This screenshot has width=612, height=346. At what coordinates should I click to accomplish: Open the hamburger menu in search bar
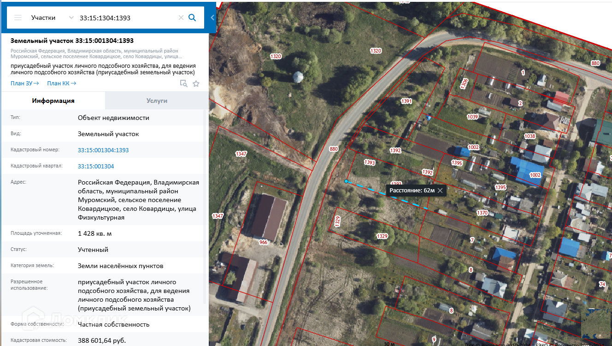(x=18, y=18)
